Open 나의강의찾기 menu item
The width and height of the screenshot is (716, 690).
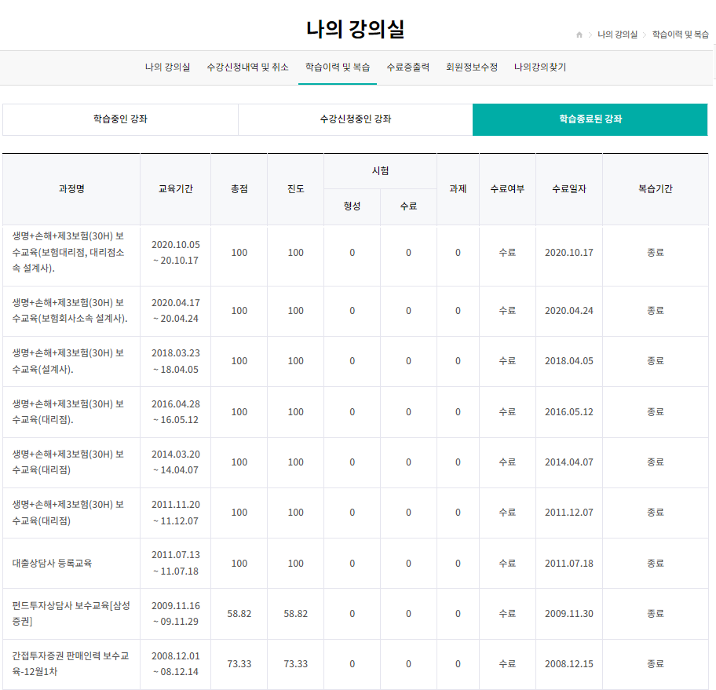540,68
